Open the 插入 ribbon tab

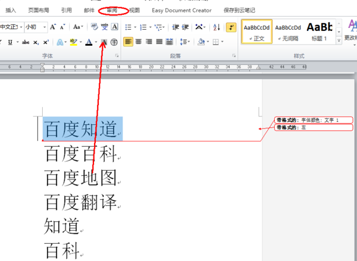click(11, 10)
